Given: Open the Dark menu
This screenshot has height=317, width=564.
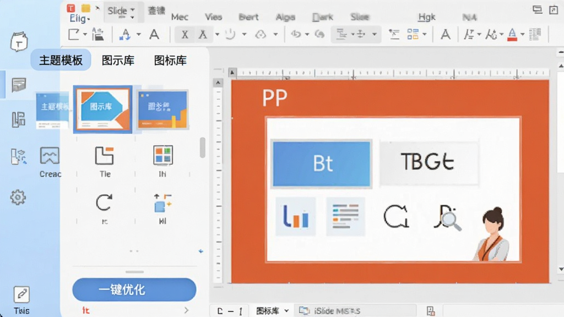Looking at the screenshot, I should [x=322, y=17].
